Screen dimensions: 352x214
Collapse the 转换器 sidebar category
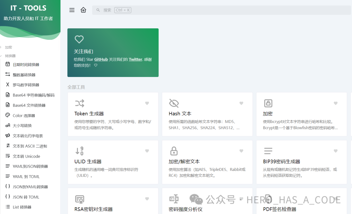click(x=10, y=56)
